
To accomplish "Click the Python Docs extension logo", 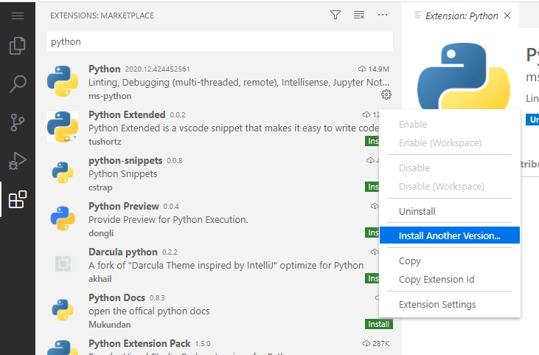I will (x=63, y=309).
